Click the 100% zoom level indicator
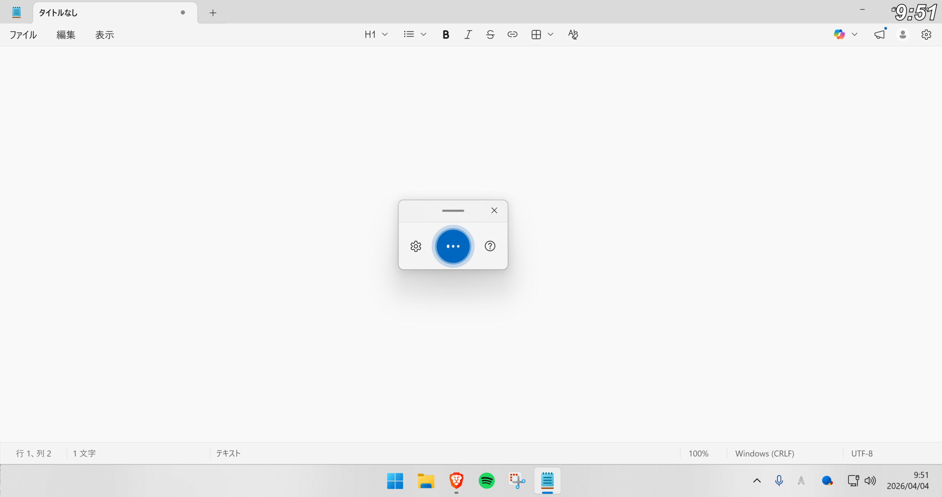The width and height of the screenshot is (942, 497). pos(698,454)
